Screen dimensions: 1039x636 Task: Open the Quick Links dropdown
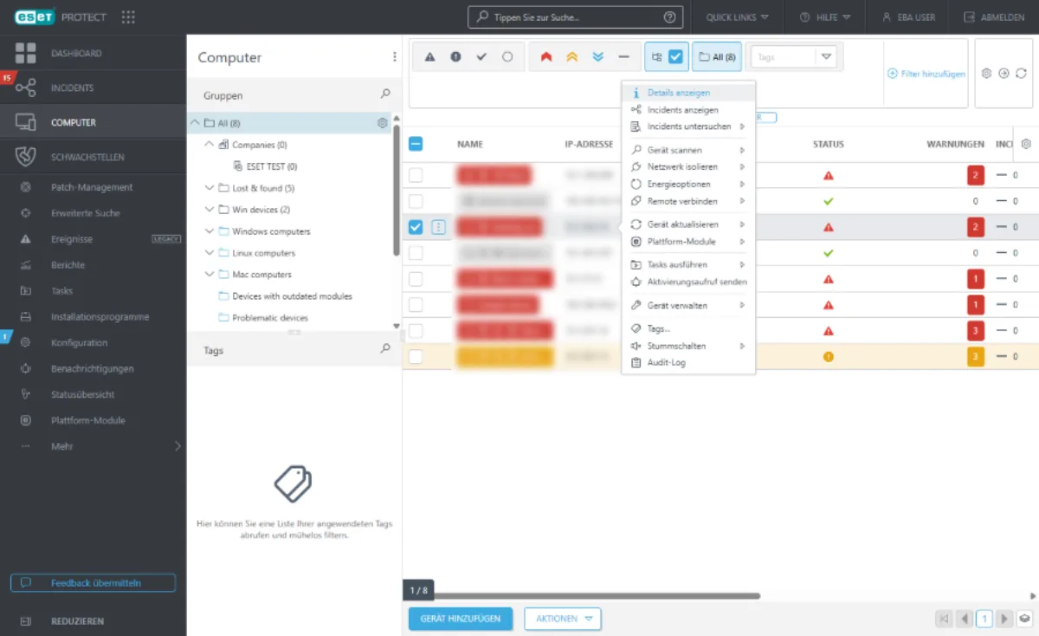737,17
